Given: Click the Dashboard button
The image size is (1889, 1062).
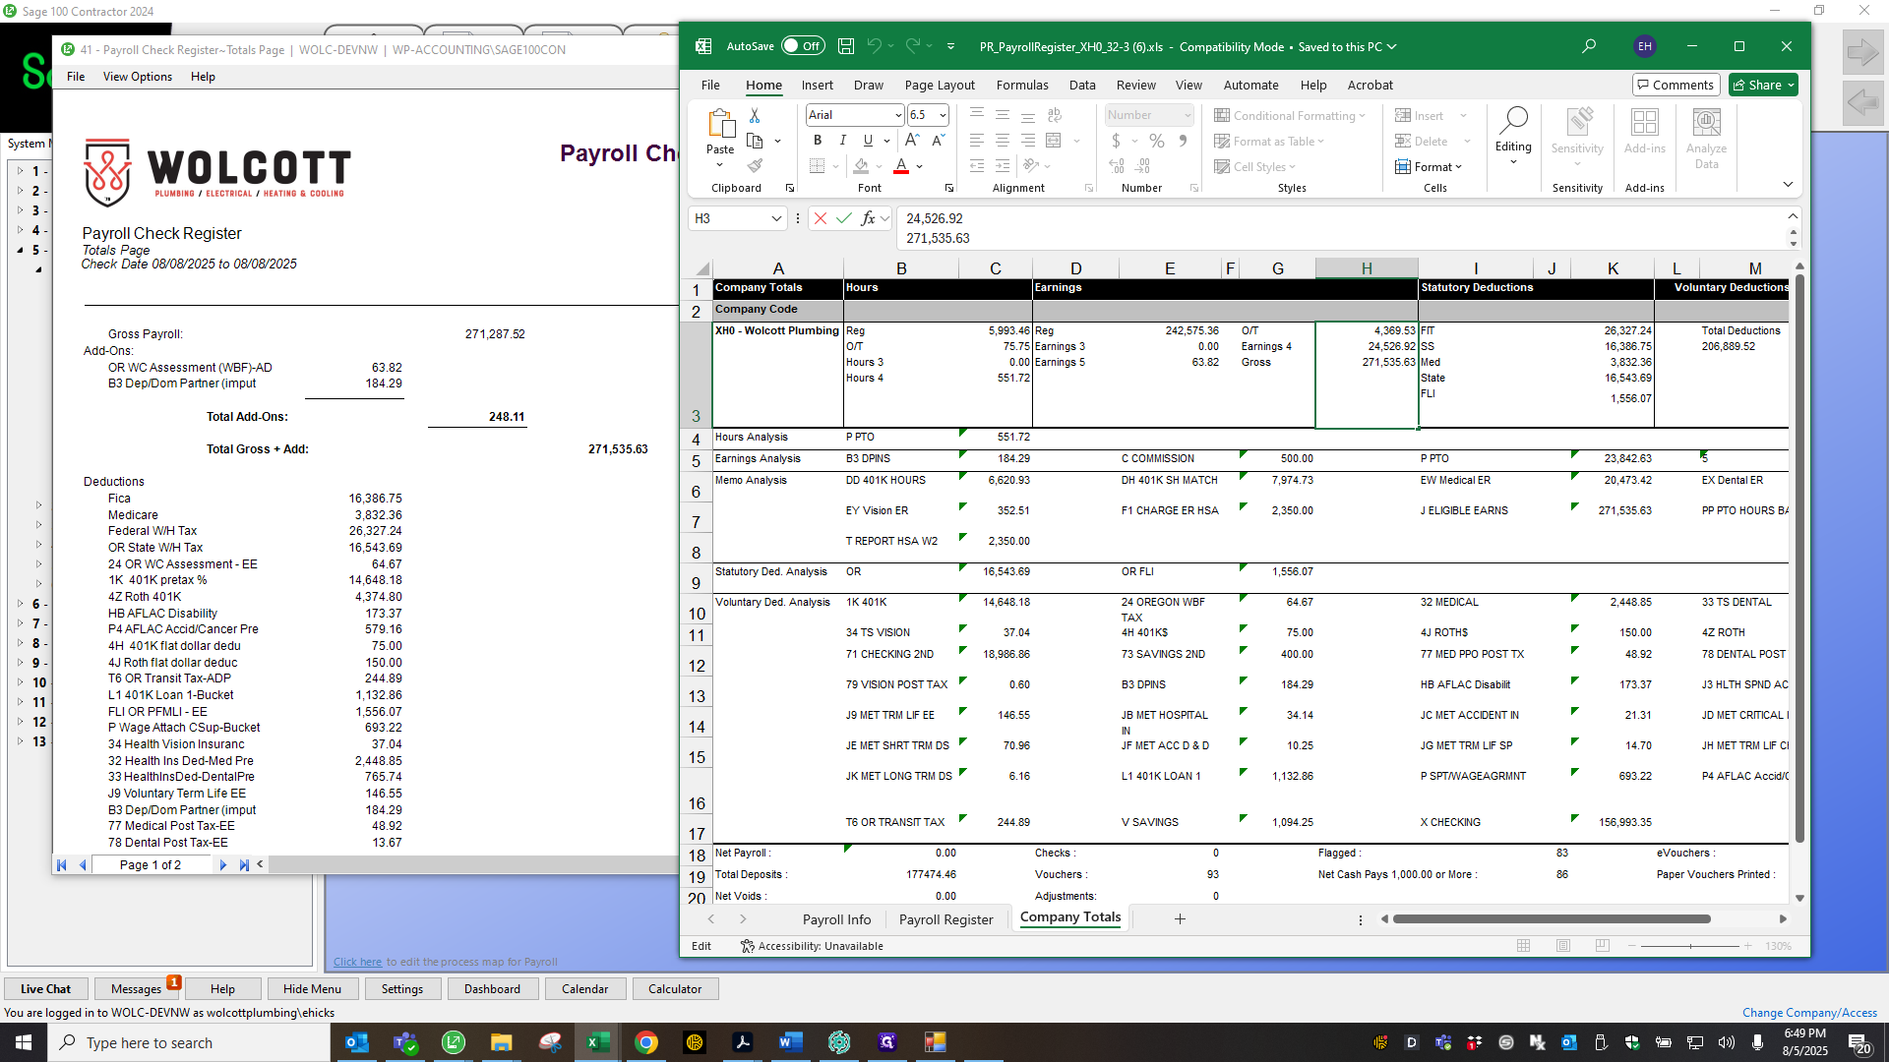Looking at the screenshot, I should pos(492,989).
